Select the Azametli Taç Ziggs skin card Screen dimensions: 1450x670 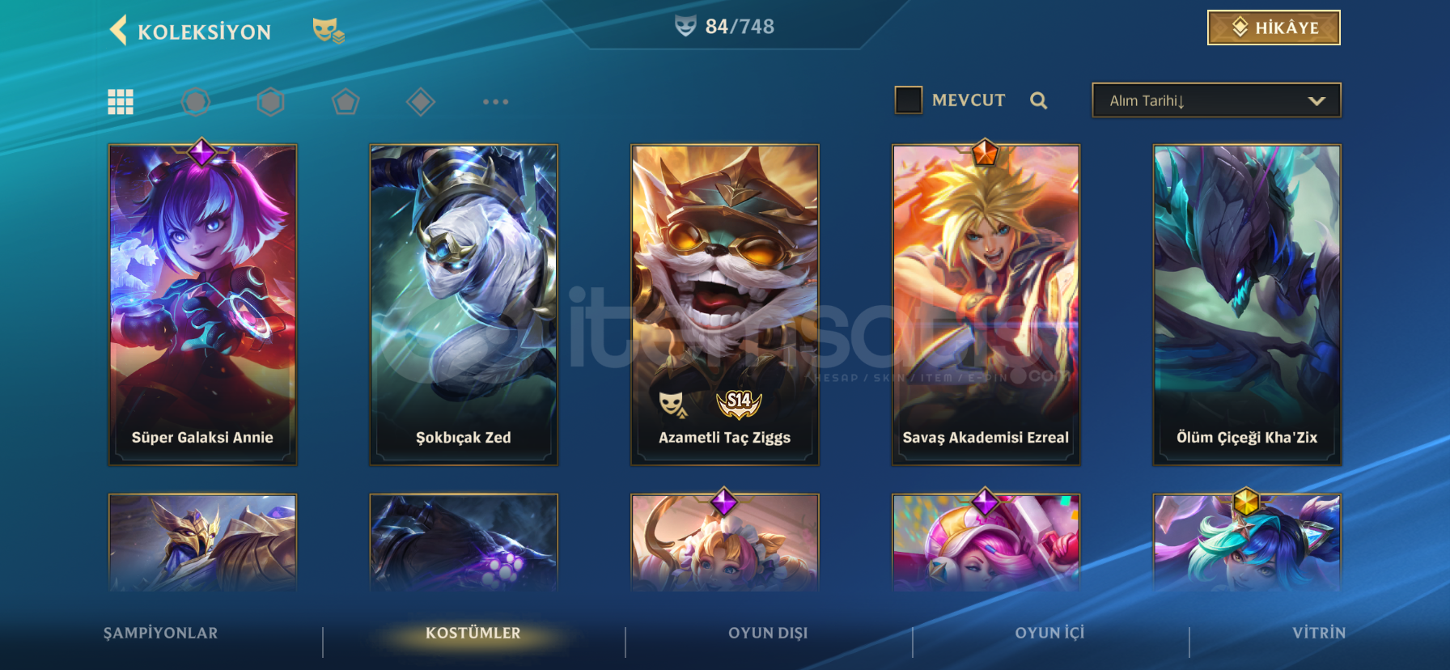(725, 305)
